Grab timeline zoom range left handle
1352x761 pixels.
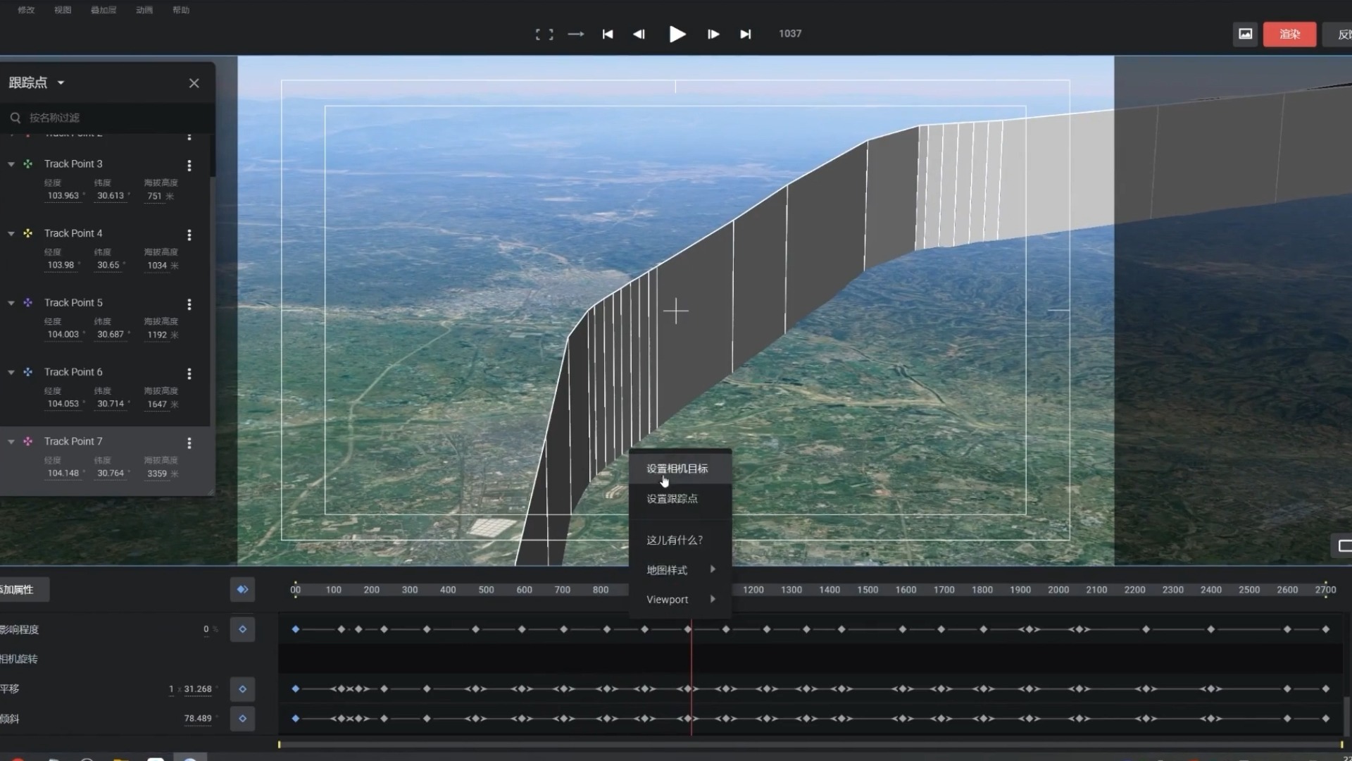(x=280, y=745)
